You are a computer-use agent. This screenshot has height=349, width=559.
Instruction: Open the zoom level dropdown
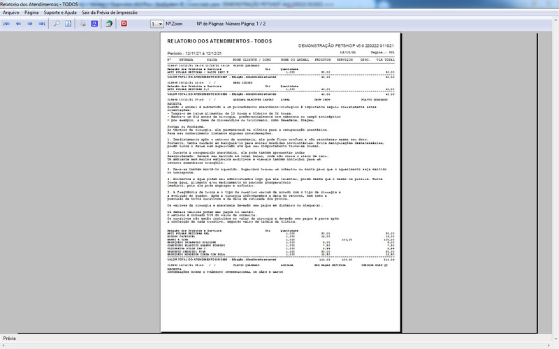(x=157, y=24)
